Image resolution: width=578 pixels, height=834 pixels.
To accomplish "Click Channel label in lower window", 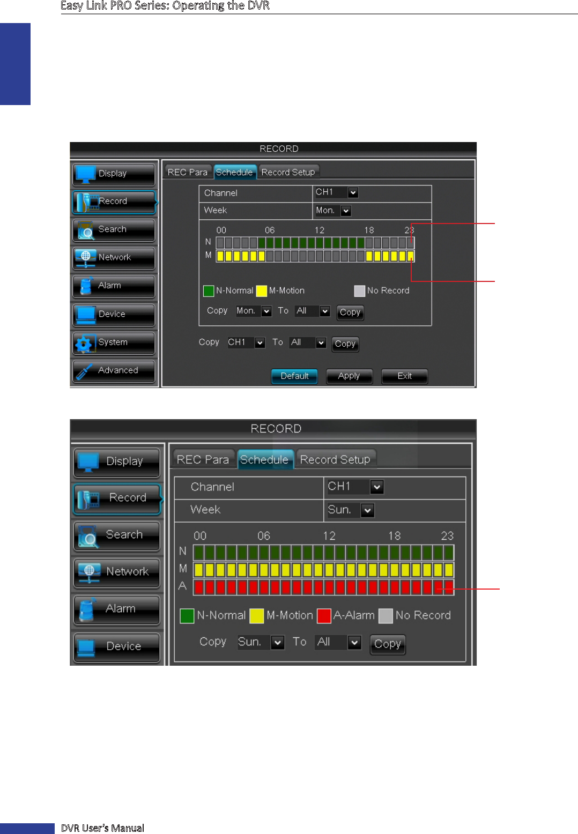I will point(212,487).
